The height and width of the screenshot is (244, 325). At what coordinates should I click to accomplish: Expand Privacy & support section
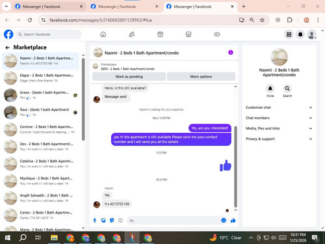pyautogui.click(x=279, y=139)
